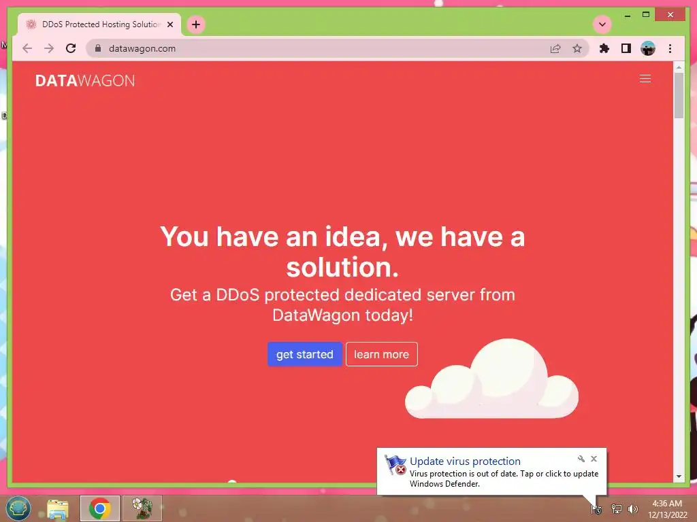Share this page via the share icon
This screenshot has height=522, width=697.
click(x=555, y=48)
